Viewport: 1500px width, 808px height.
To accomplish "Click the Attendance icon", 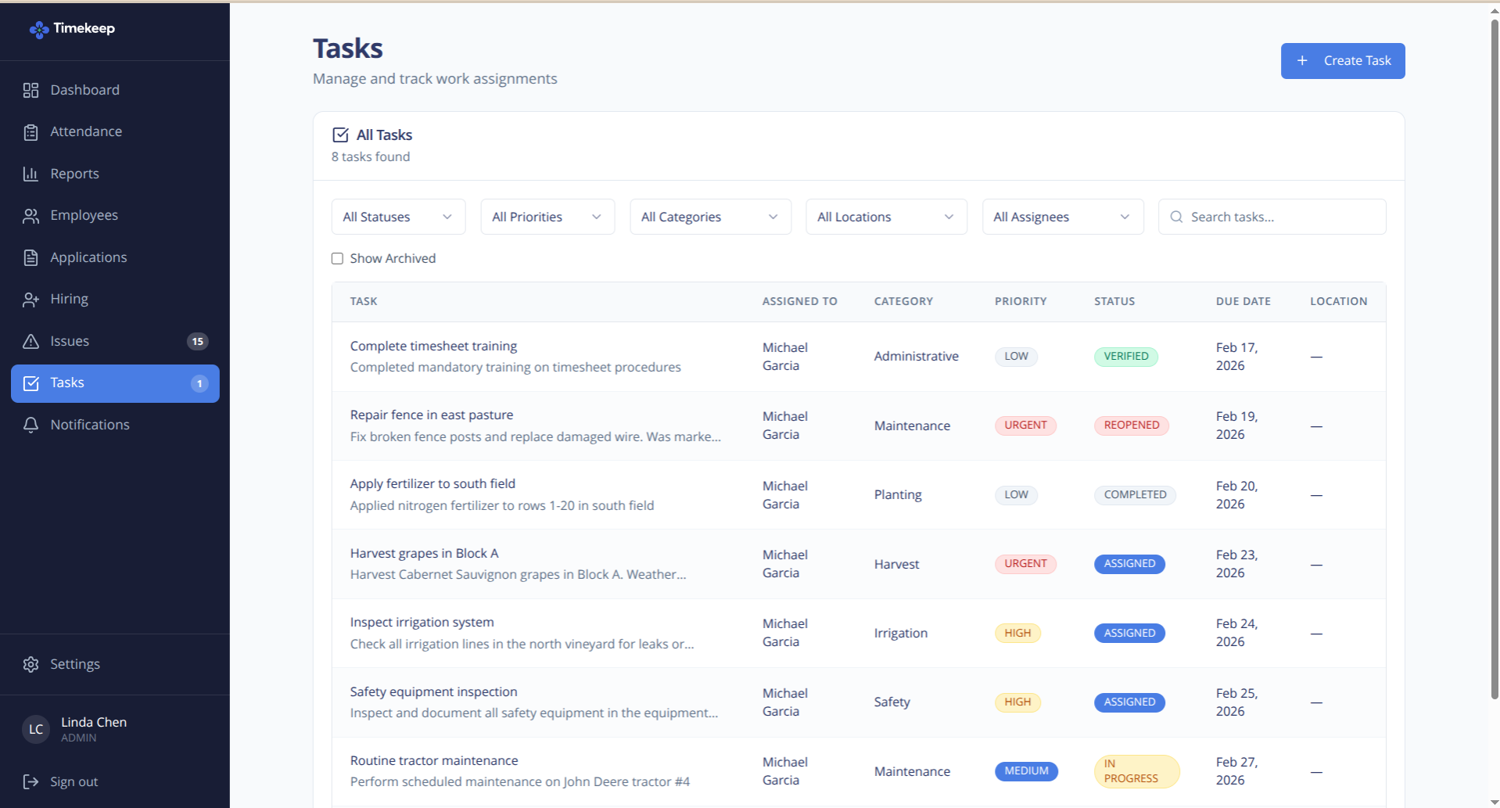I will pyautogui.click(x=31, y=131).
